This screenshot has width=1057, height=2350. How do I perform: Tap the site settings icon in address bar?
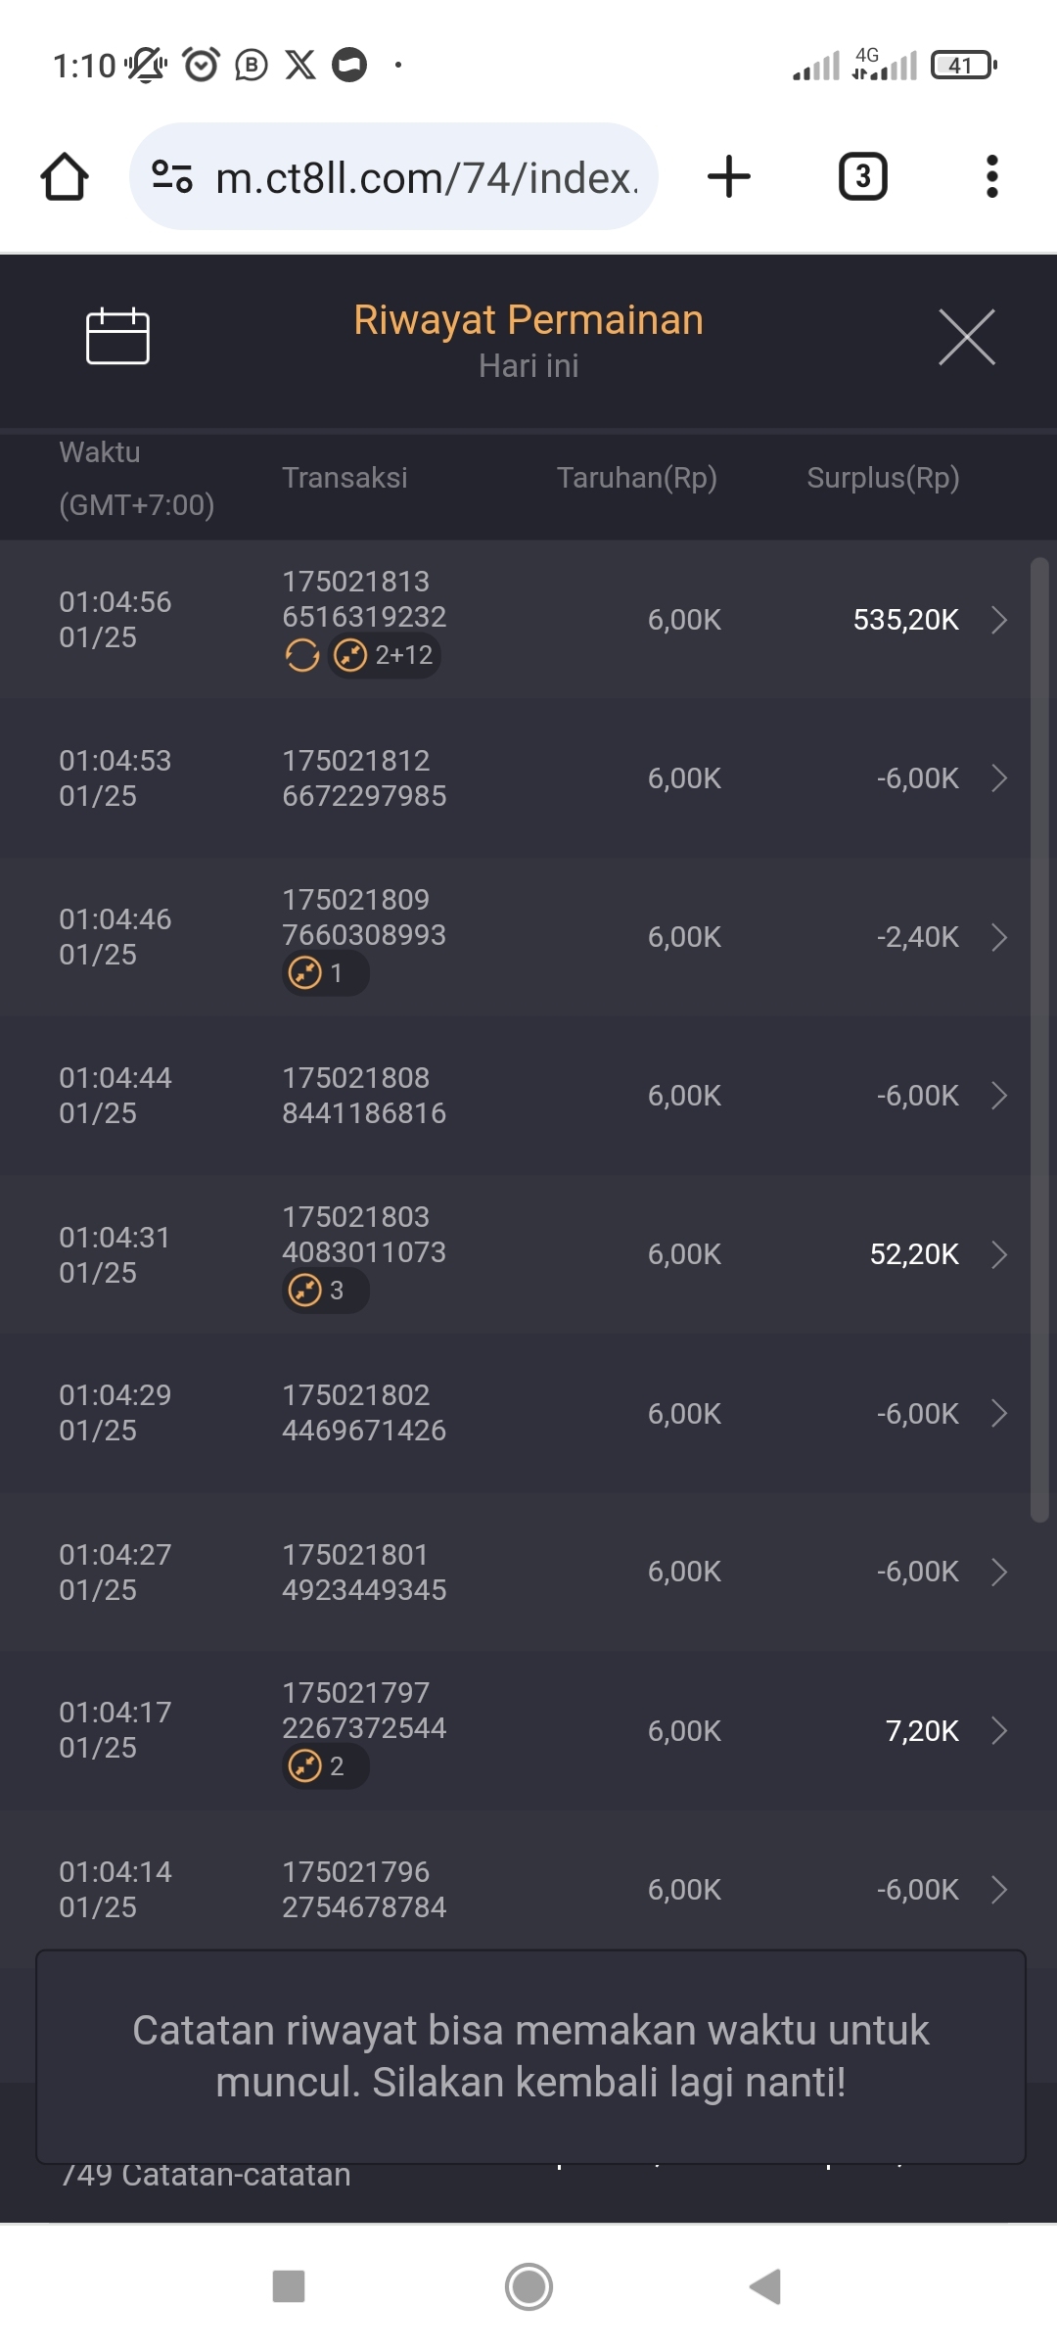pyautogui.click(x=172, y=177)
